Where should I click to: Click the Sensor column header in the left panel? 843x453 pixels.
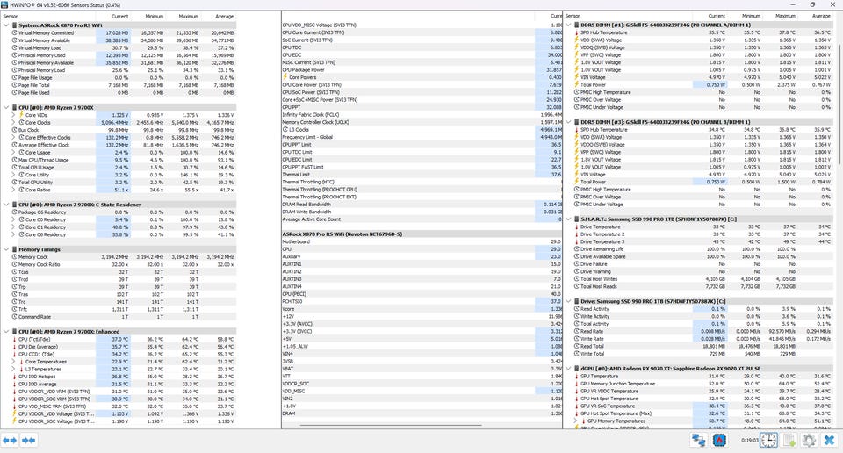[11, 16]
